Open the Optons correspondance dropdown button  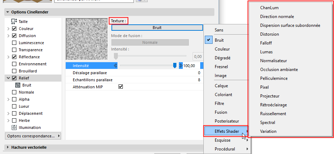pyautogui.click(x=33, y=136)
